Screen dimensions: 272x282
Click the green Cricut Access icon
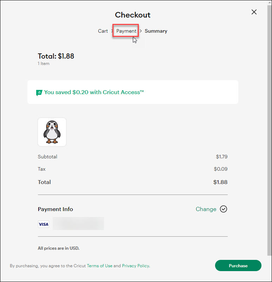point(39,93)
